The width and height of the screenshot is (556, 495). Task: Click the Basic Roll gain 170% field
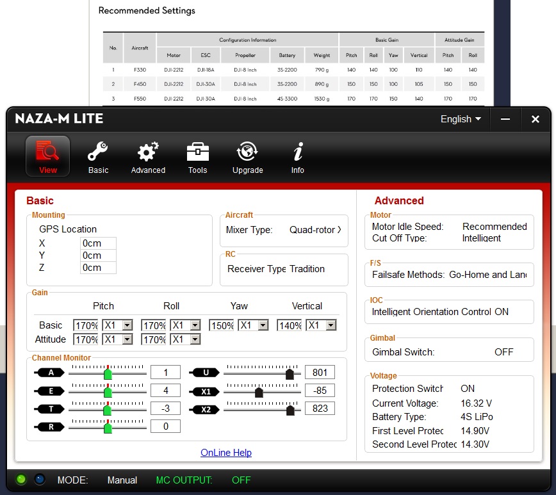154,325
